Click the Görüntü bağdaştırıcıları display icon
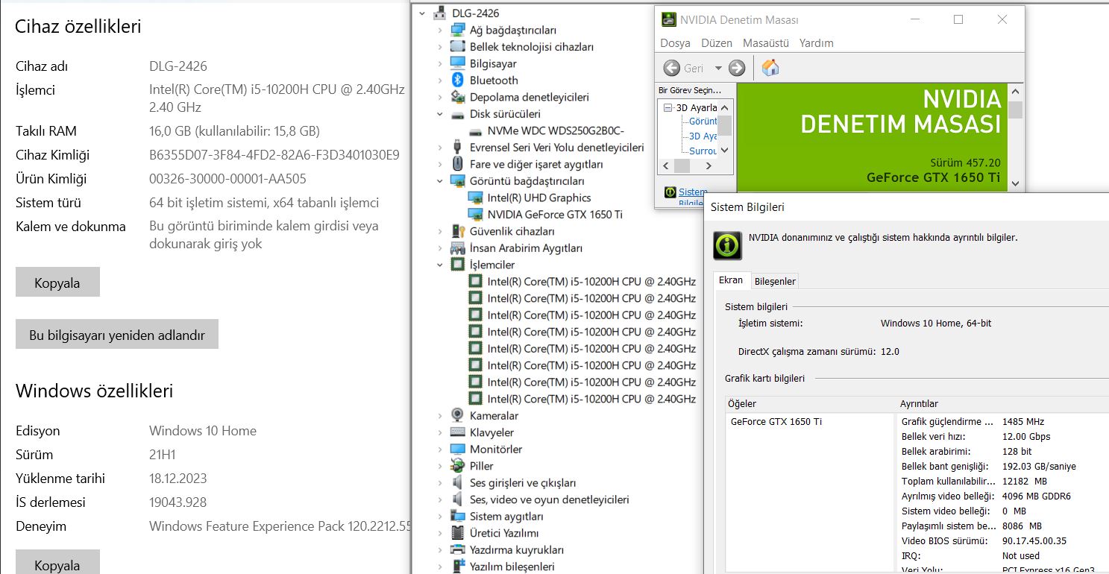The image size is (1109, 574). click(457, 181)
